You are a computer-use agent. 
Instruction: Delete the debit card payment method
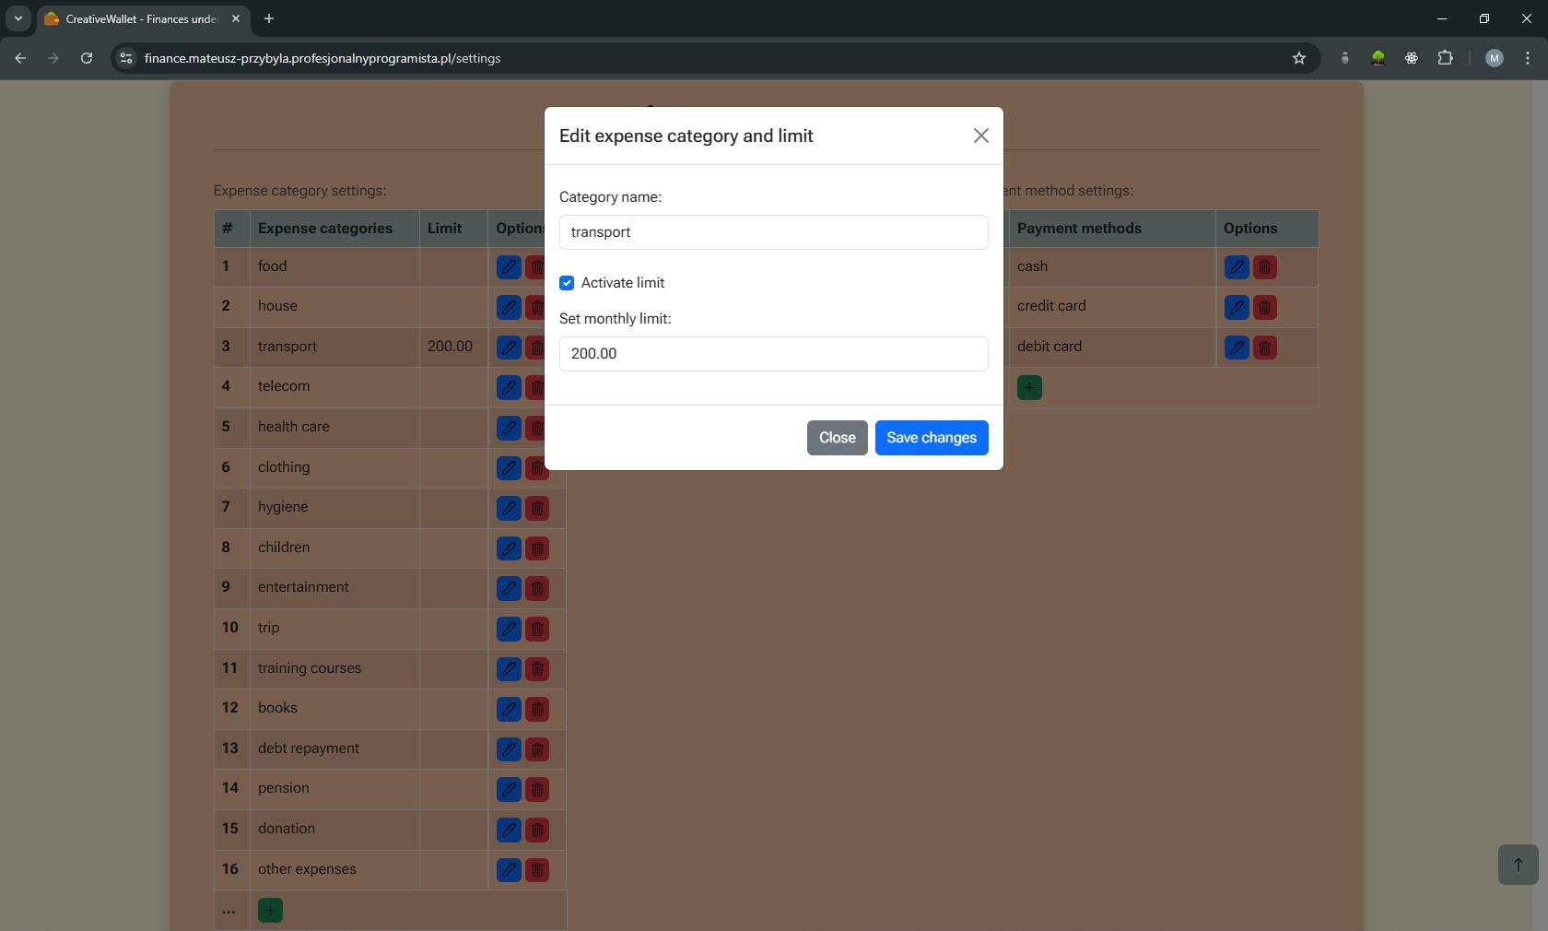coord(1265,348)
